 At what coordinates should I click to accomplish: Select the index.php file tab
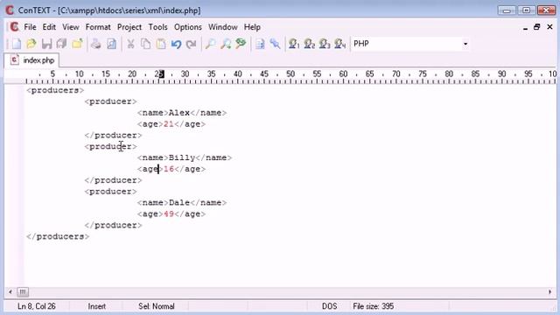tap(32, 60)
